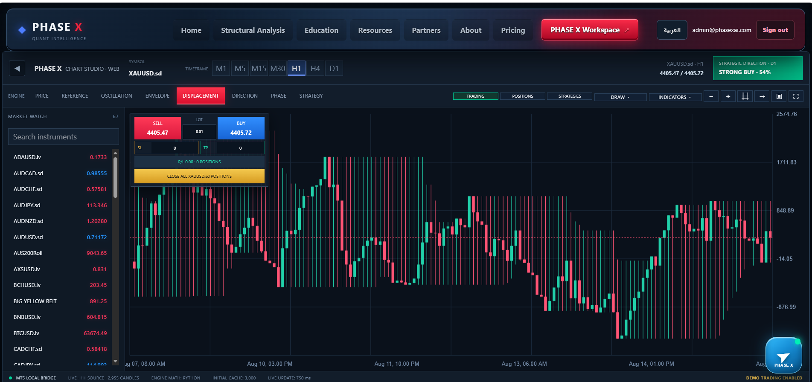This screenshot has width=812, height=382.
Task: Click CLOSE ALL XAUUSD.sd POSITIONS button
Action: click(199, 176)
